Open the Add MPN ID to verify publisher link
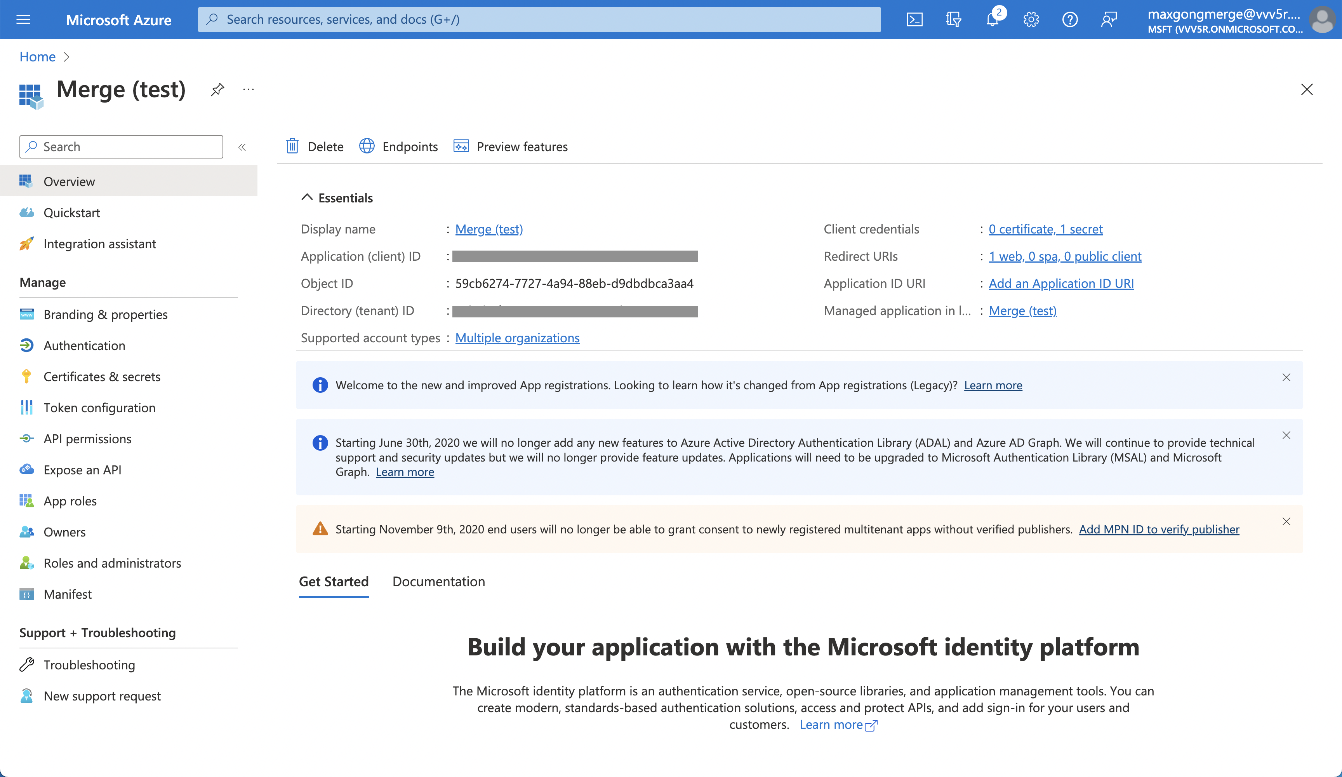Screen dimensions: 1342x777 (1159, 529)
